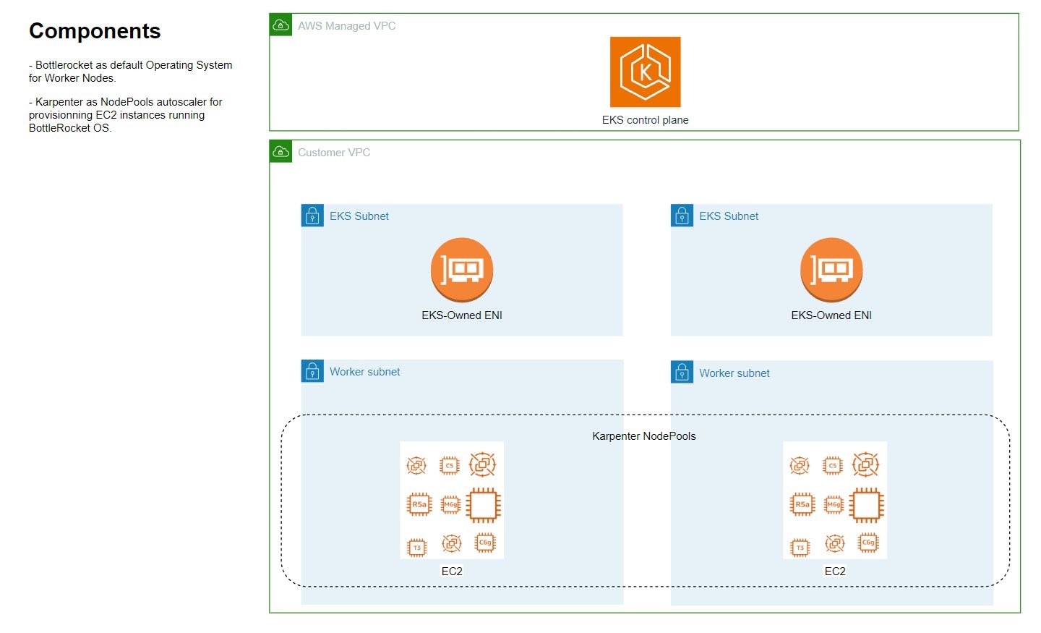Select the C5 instance icon in right EC2 group

[x=833, y=465]
